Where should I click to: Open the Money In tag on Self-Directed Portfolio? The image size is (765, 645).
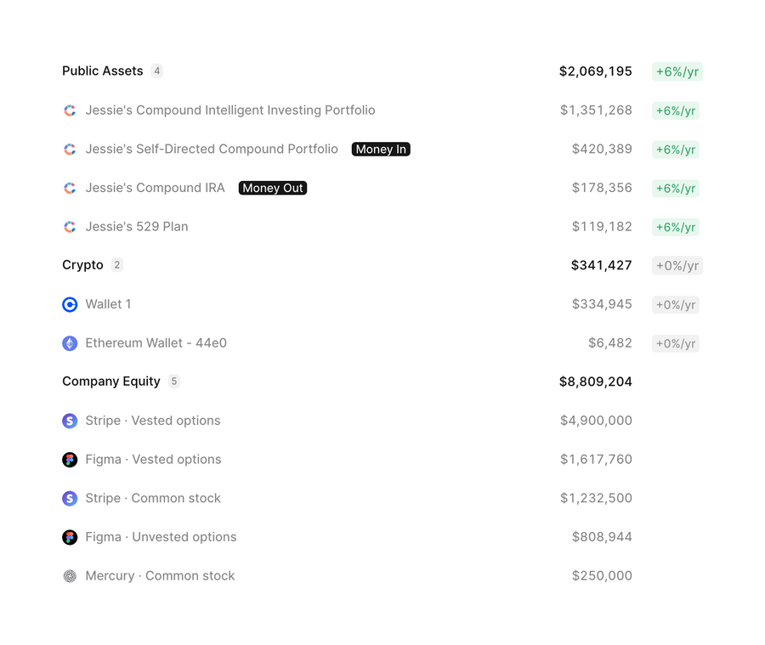(381, 149)
